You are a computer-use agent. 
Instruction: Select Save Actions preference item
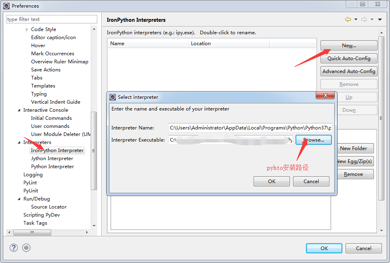click(x=46, y=70)
